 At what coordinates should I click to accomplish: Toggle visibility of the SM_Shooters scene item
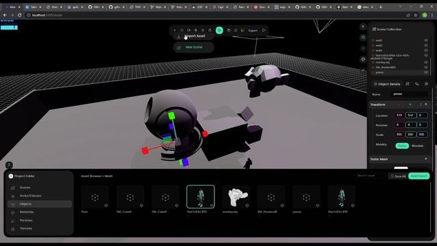tap(426, 67)
